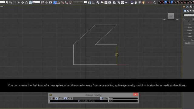Toggle the Snaps Toggle button
This screenshot has height=109, width=194.
[x=55, y=2]
